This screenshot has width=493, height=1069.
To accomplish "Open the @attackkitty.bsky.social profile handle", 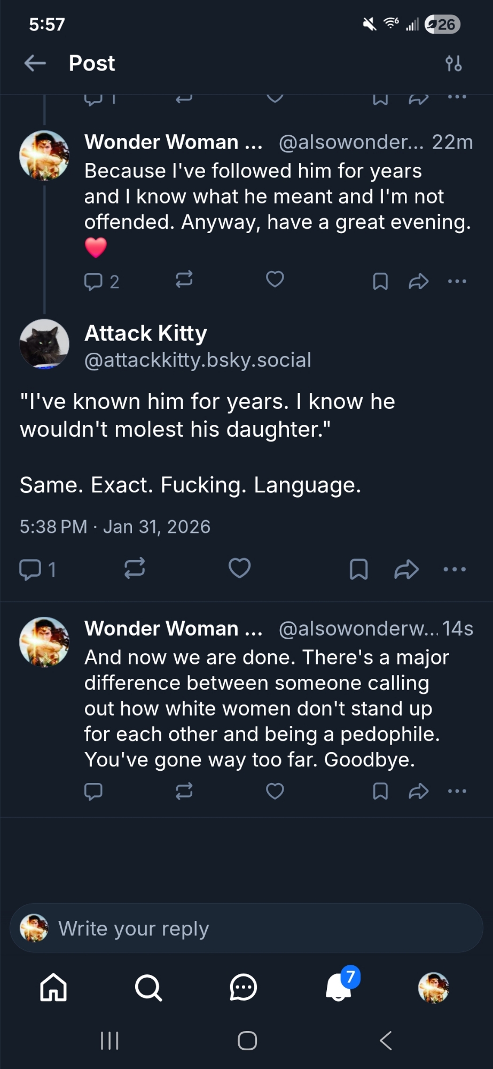I will pyautogui.click(x=198, y=360).
